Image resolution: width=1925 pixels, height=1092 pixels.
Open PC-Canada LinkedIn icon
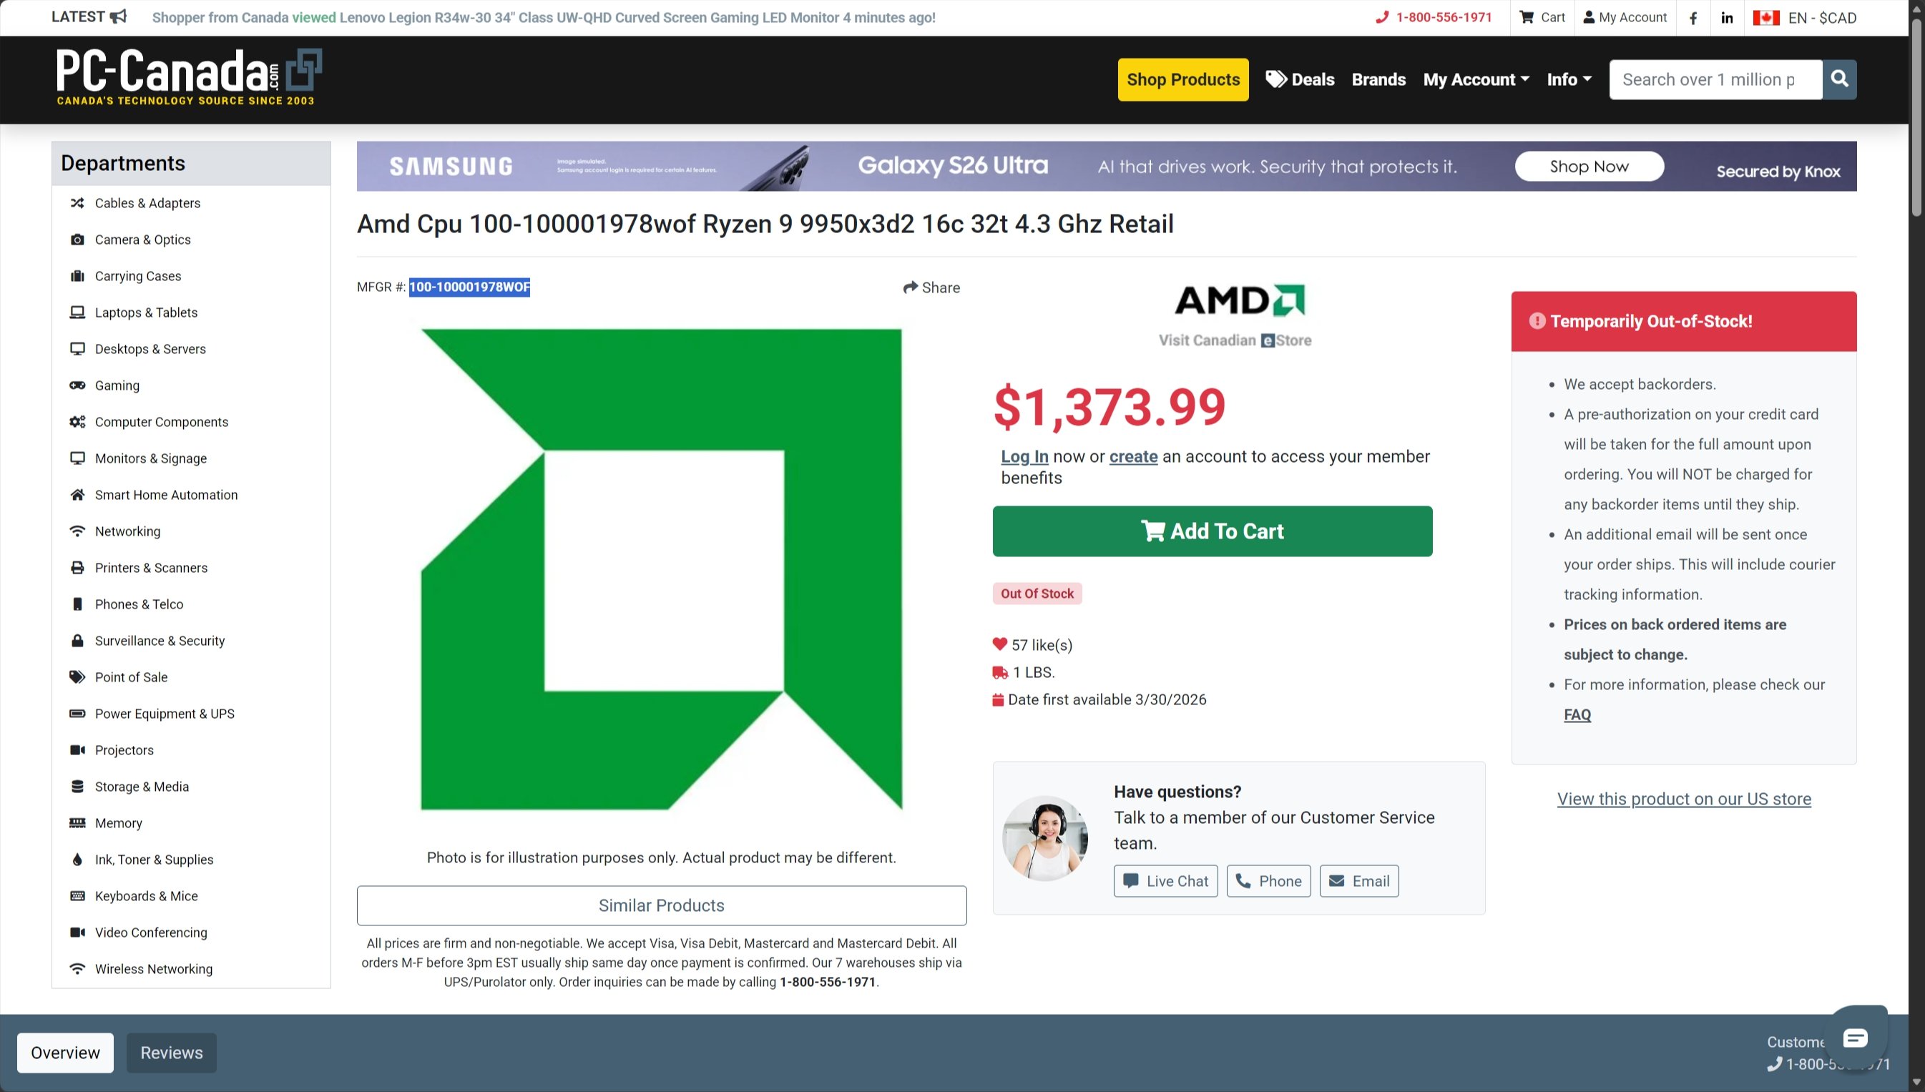point(1726,16)
